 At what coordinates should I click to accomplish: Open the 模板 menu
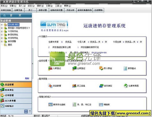(x=40, y=6)
